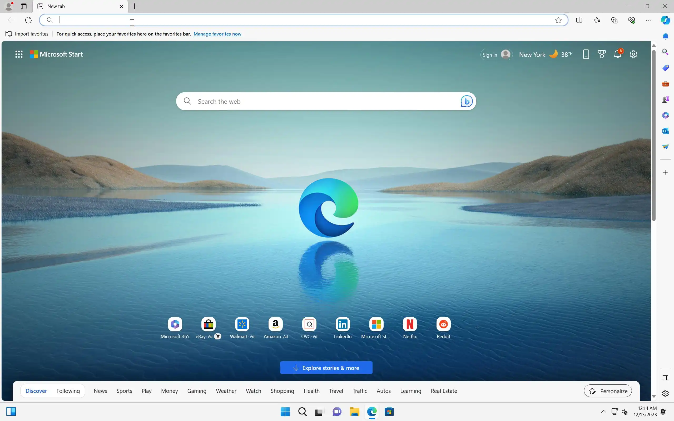Image resolution: width=674 pixels, height=421 pixels.
Task: Select the Sports feed tab
Action: 124,391
